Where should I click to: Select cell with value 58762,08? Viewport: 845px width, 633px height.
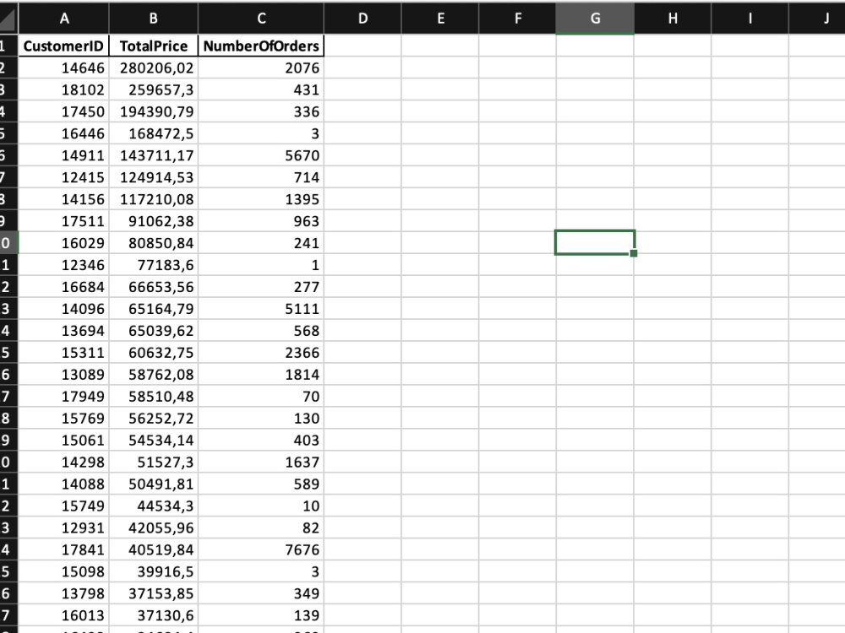pos(154,374)
